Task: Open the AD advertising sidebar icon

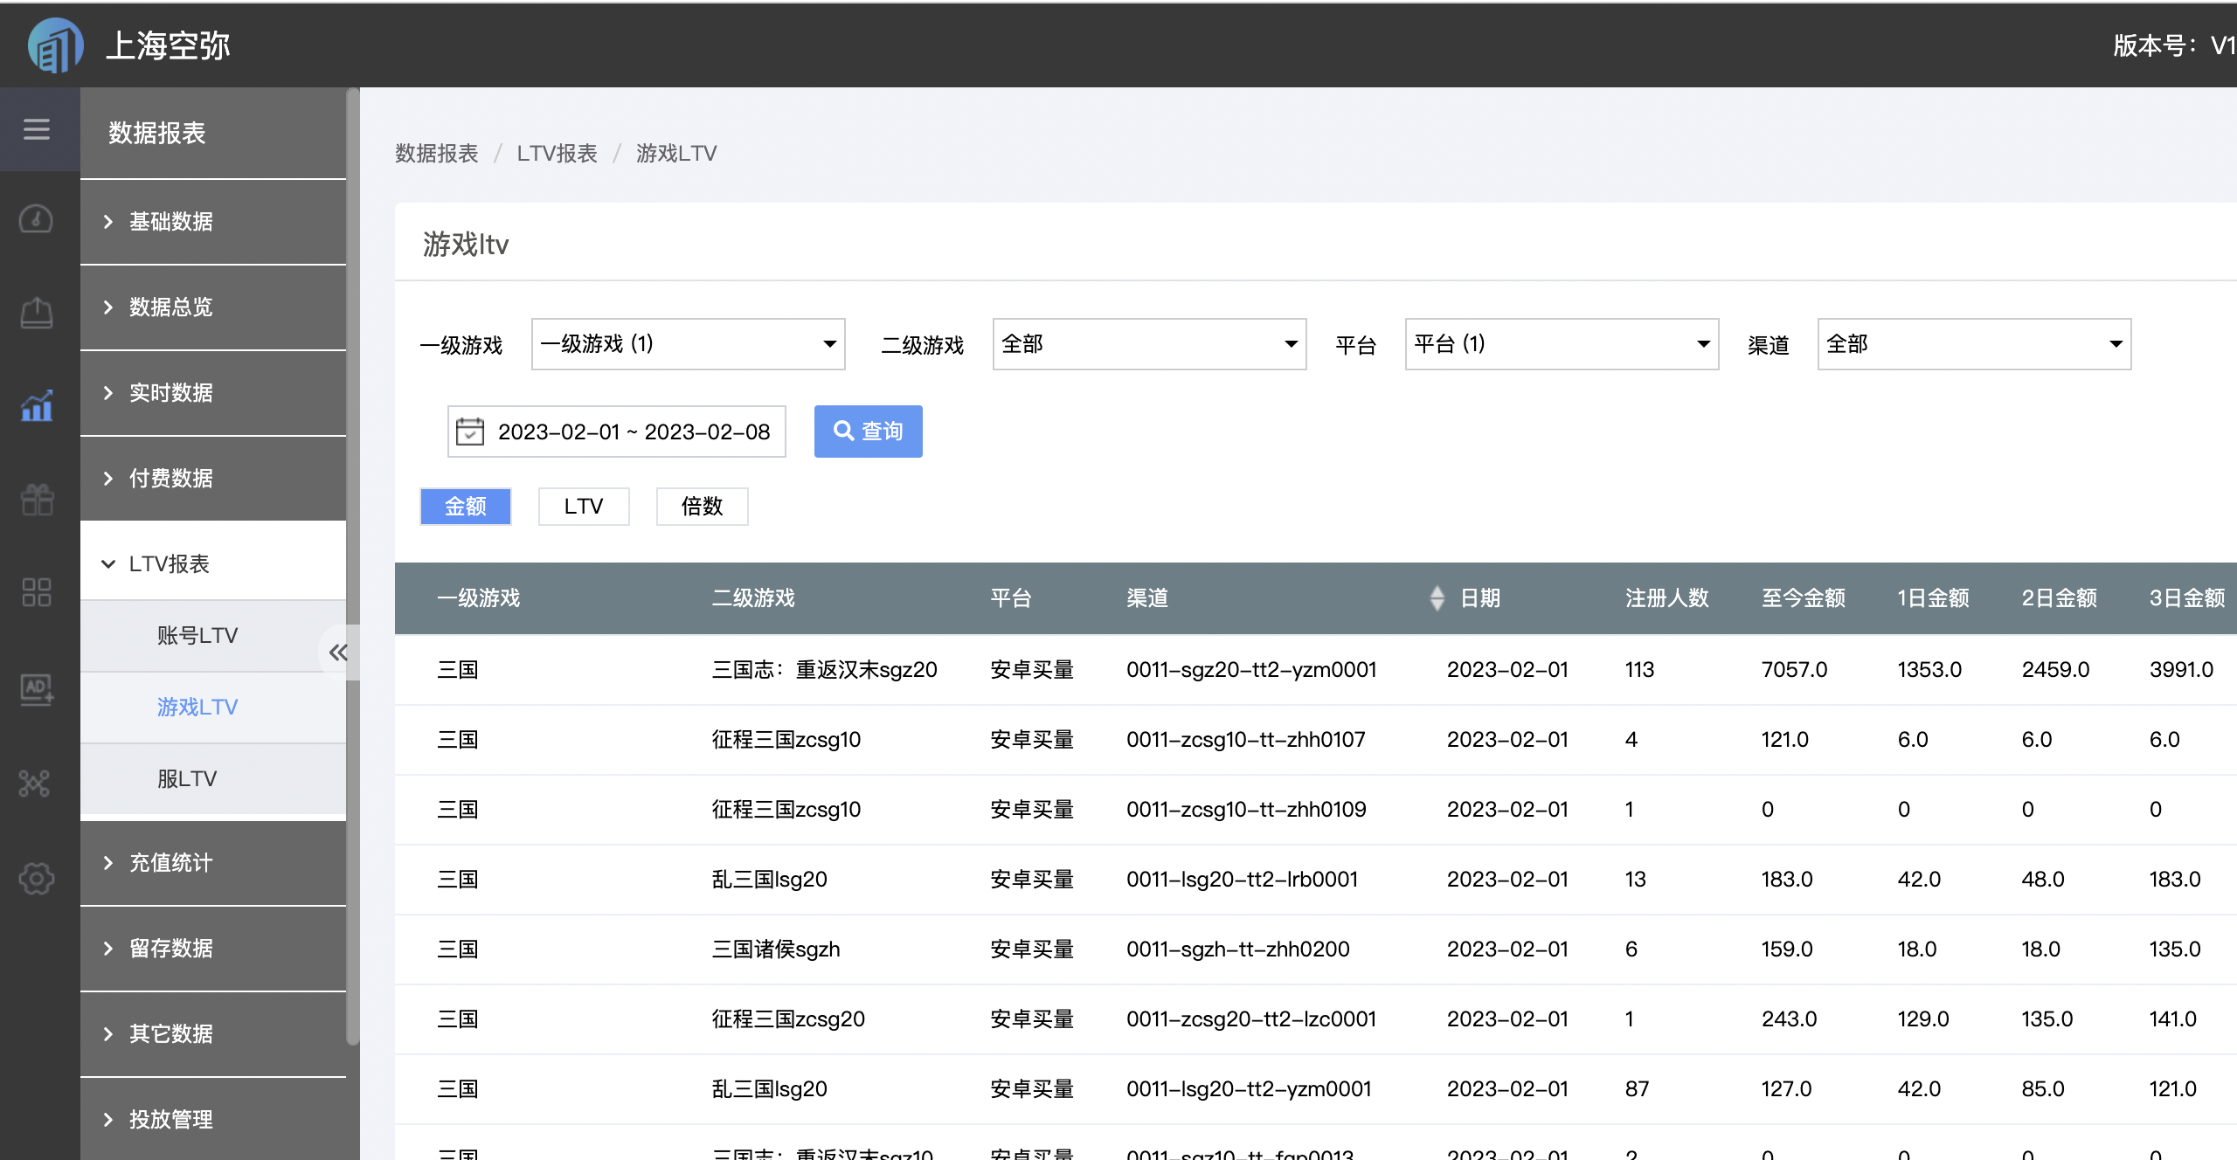Action: tap(37, 689)
